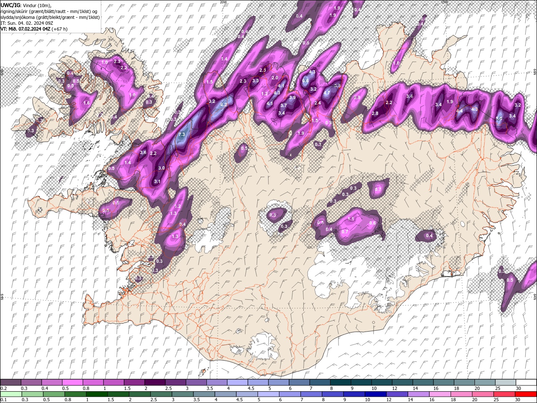Click the 0.2 label under the snow scale
The width and height of the screenshot is (537, 403).
(3, 388)
